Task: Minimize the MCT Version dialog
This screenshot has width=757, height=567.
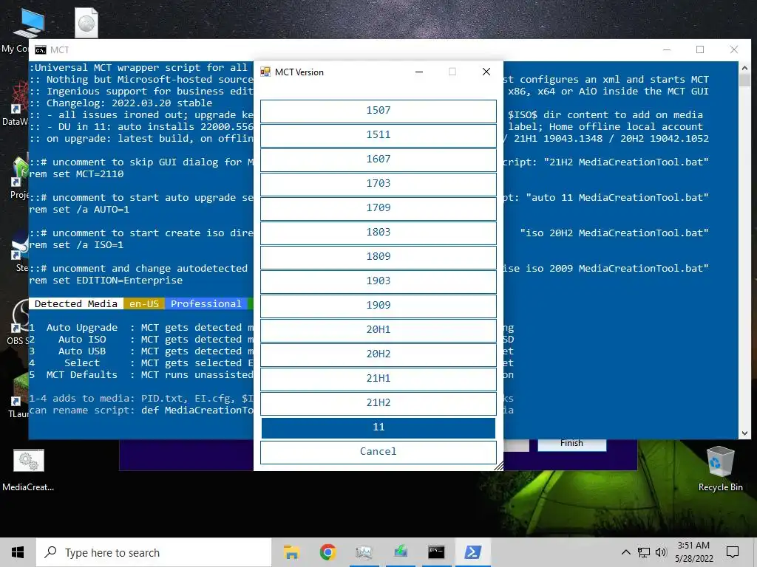Action: (419, 72)
